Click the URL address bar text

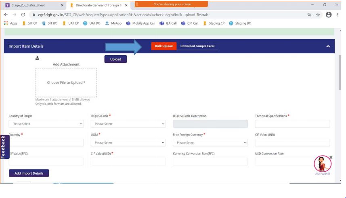click(123, 15)
